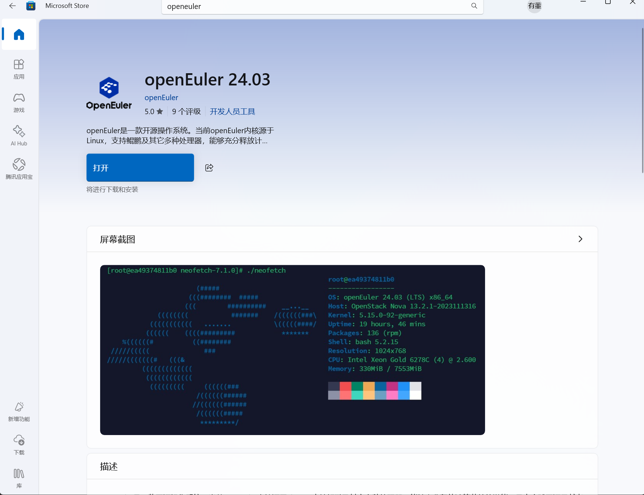Close the Microsoft Store window
Screen dimensions: 644x495
(x=633, y=2)
